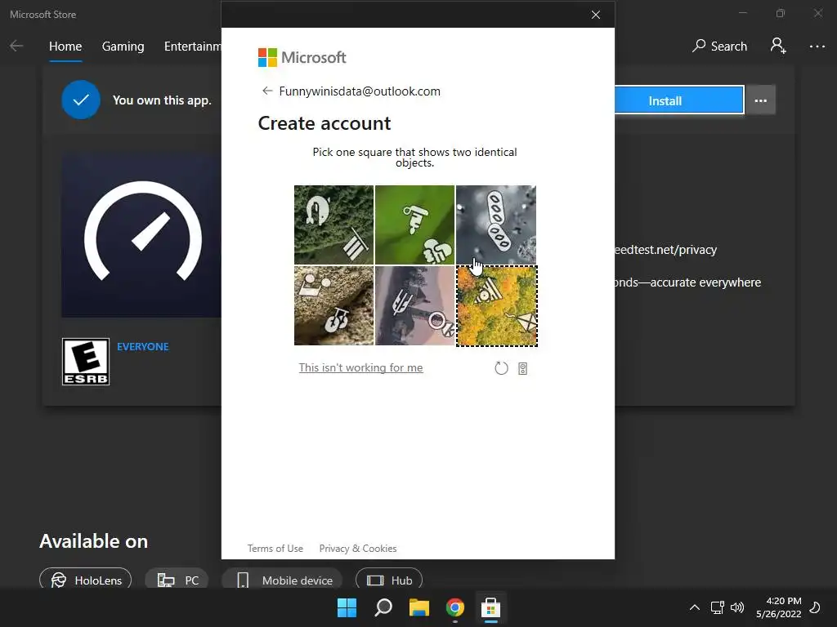Open the clock showing 4:20 PM
Image resolution: width=837 pixels, height=627 pixels.
pyautogui.click(x=778, y=607)
